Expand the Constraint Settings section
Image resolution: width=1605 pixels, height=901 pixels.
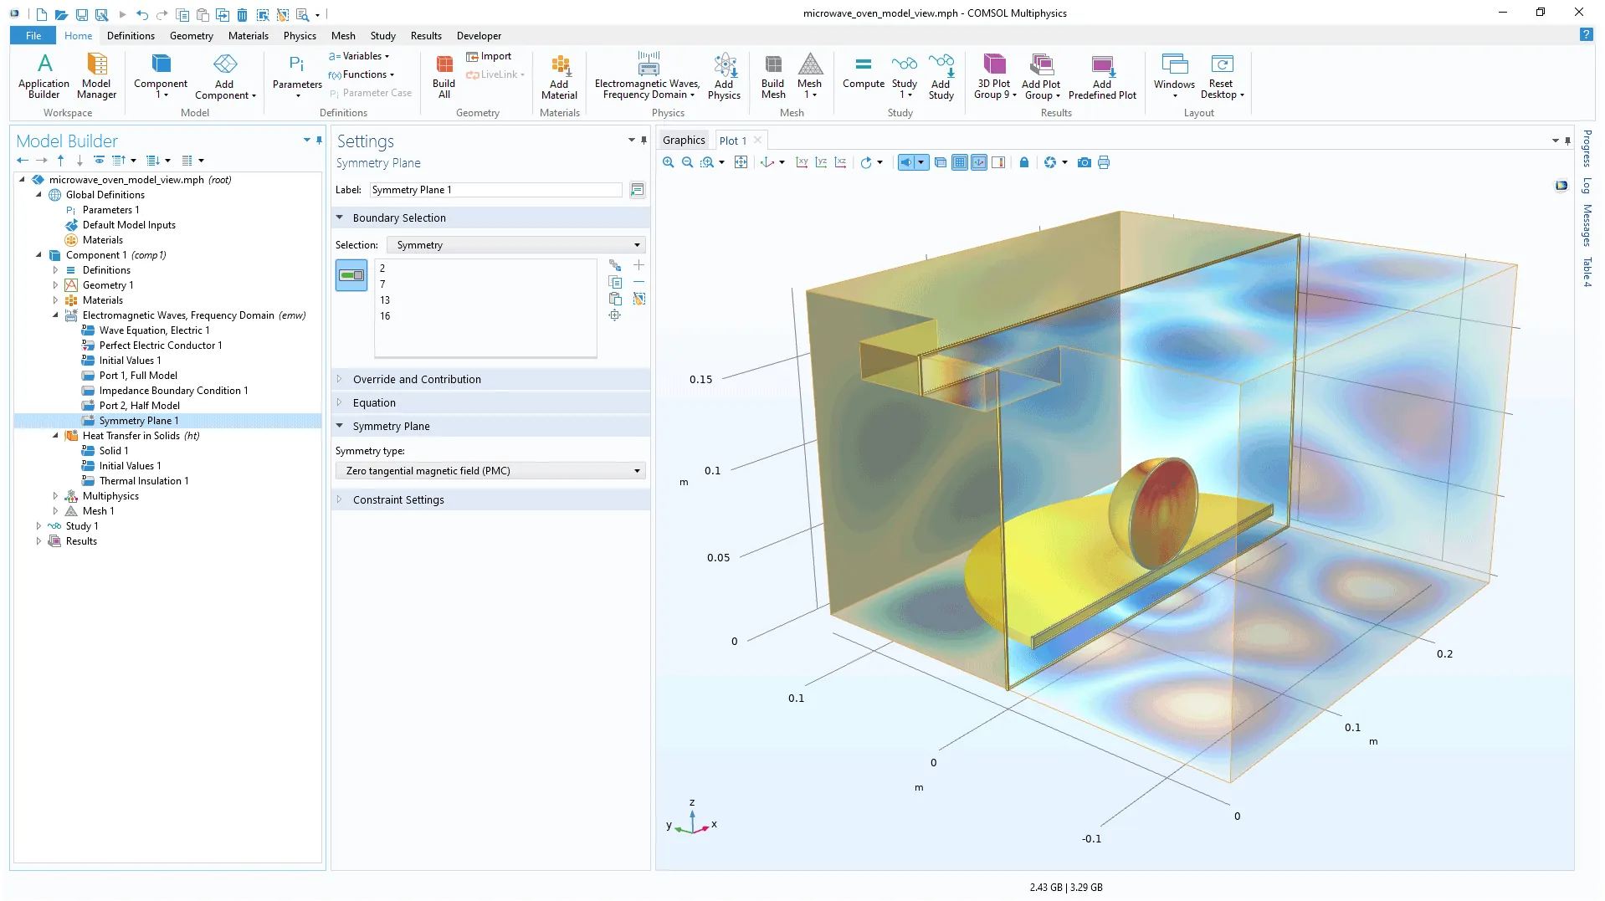(398, 500)
